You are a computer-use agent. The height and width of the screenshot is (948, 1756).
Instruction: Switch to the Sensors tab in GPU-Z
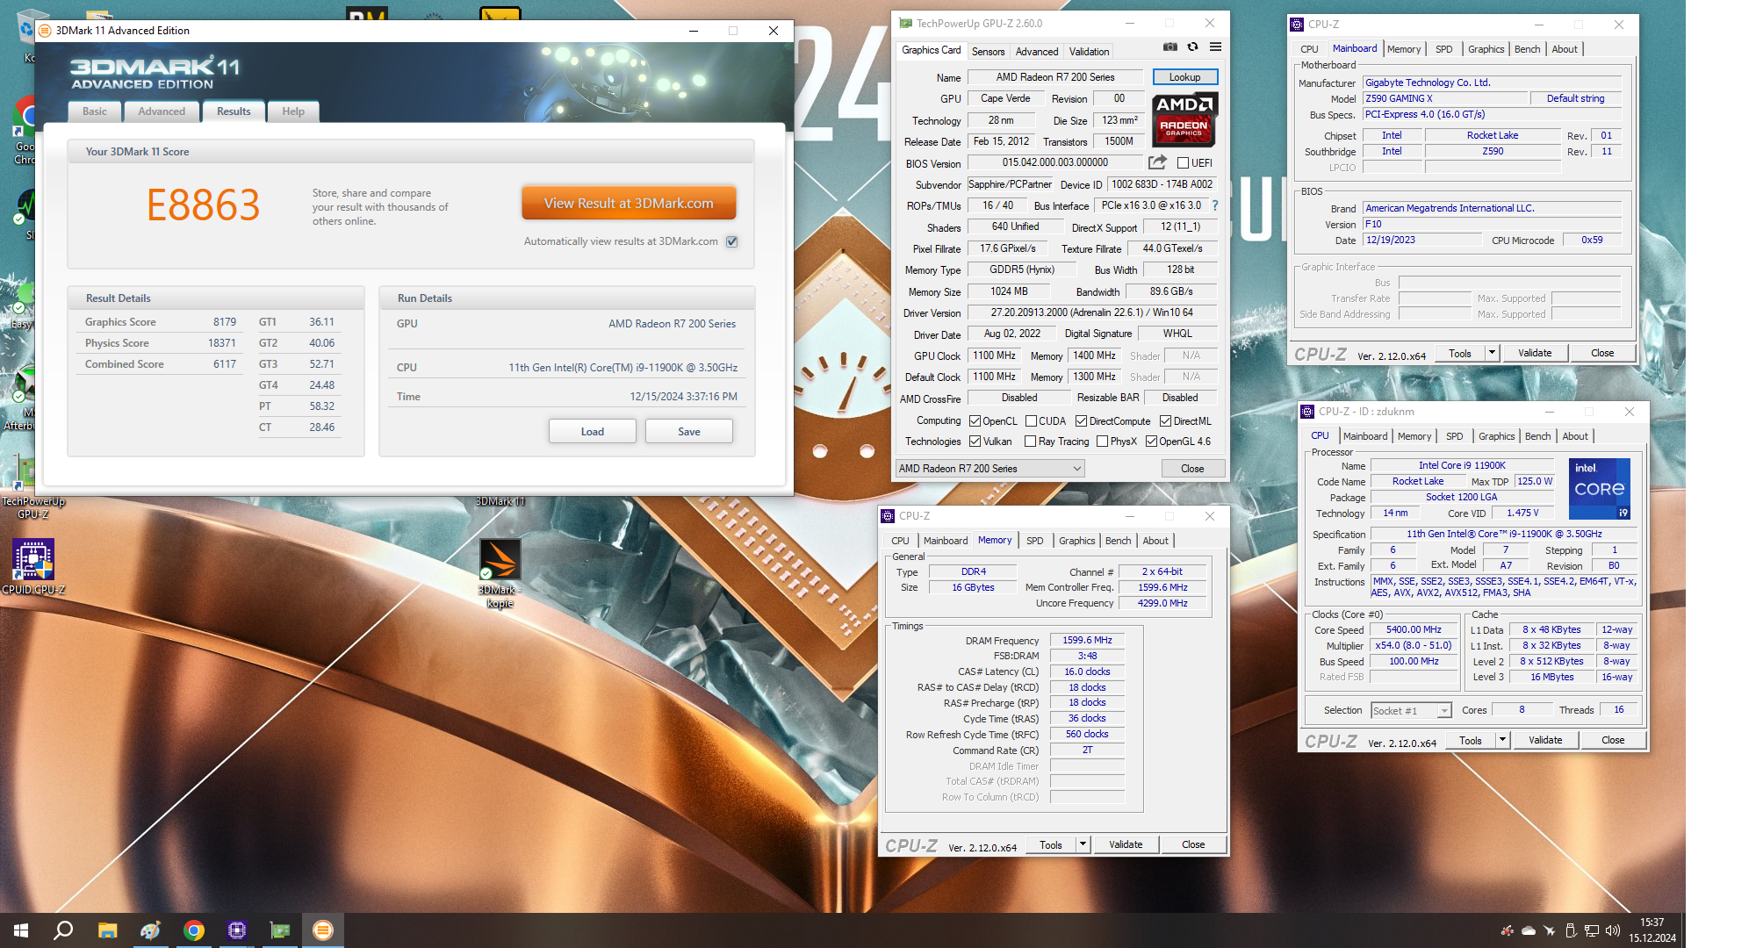(x=988, y=52)
